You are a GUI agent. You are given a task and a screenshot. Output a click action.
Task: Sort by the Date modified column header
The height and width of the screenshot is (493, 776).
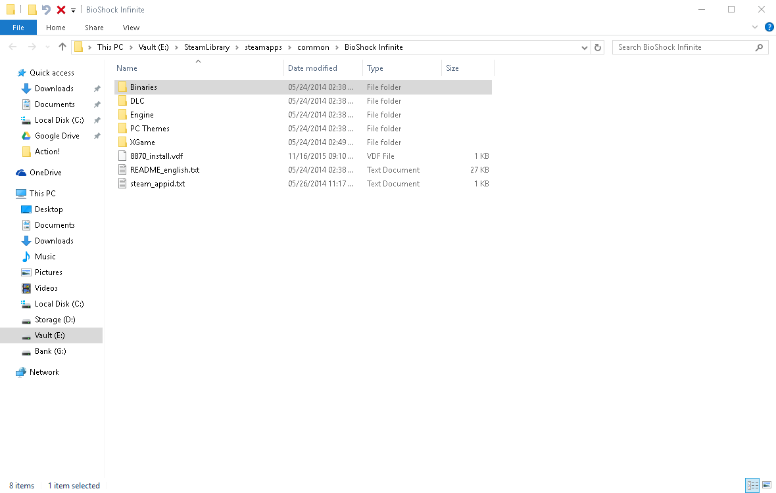pos(312,68)
